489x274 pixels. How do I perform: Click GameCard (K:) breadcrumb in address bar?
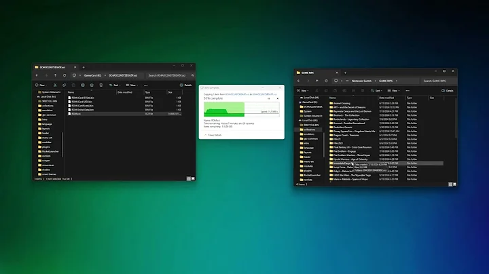click(92, 75)
